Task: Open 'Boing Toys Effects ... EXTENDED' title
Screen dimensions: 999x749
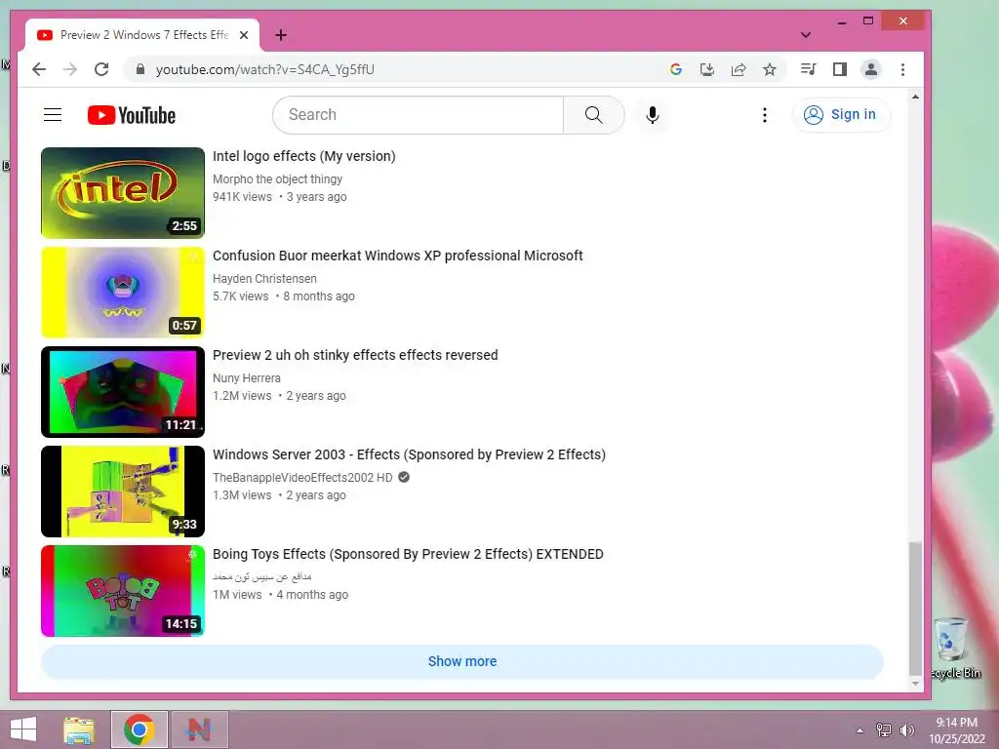Action: [x=408, y=554]
